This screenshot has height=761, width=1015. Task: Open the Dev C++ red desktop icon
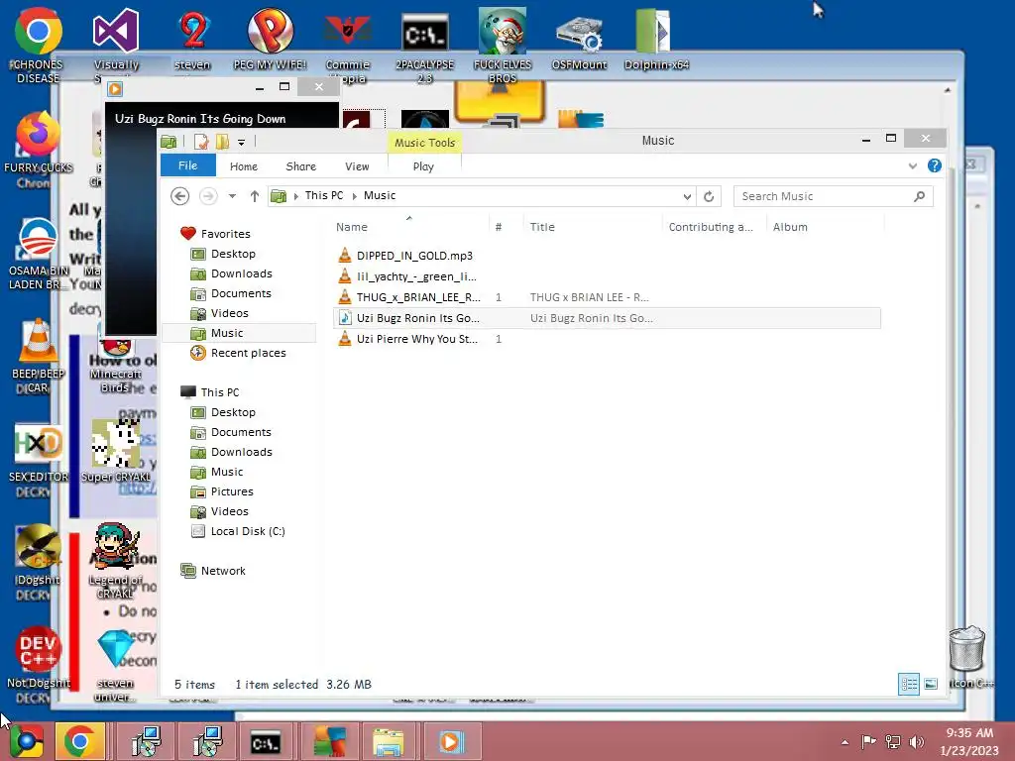[x=39, y=650]
